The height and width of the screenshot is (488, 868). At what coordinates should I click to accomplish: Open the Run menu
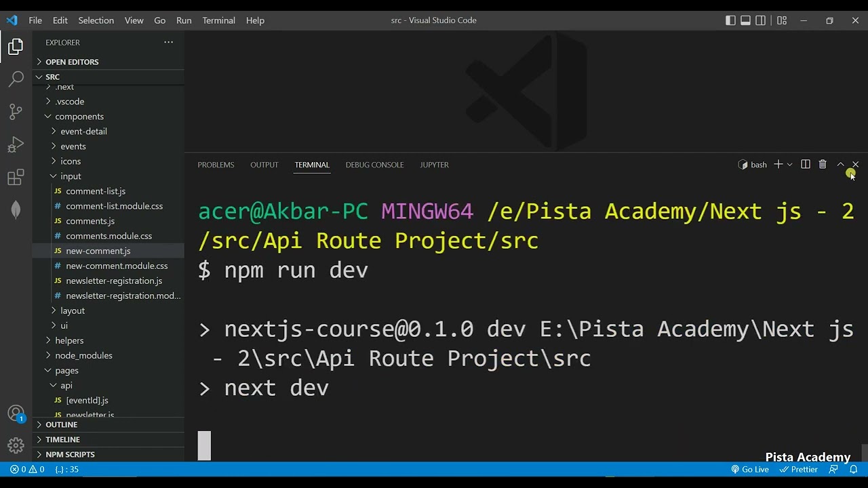184,20
